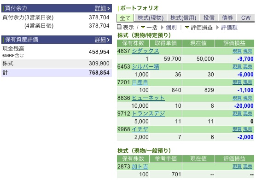Screen dimensions: 256x180
Task: Open the トランスデジ stock link
Action: [148, 114]
